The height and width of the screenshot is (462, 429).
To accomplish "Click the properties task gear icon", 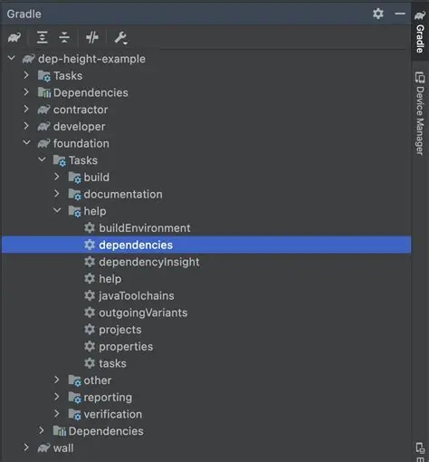I will click(x=90, y=346).
